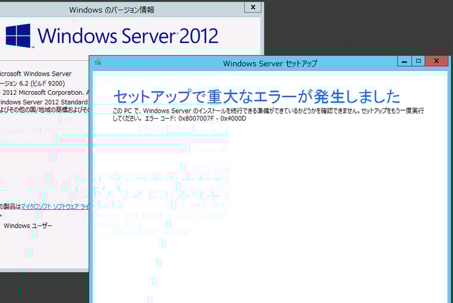The height and width of the screenshot is (303, 453).
Task: Click the Windows Server セットアップ title bar
Action: coord(270,63)
